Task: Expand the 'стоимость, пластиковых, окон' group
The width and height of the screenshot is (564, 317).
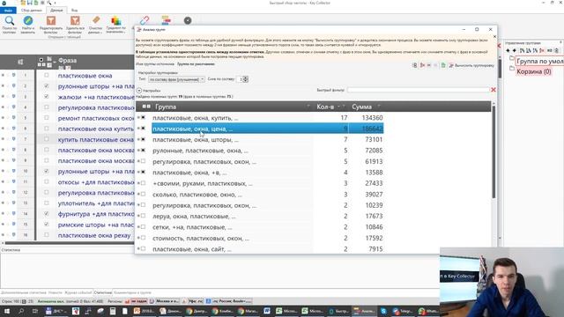Action: [x=138, y=238]
